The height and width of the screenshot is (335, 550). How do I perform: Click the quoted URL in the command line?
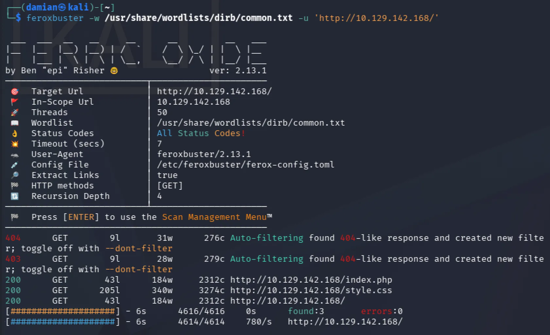(376, 18)
